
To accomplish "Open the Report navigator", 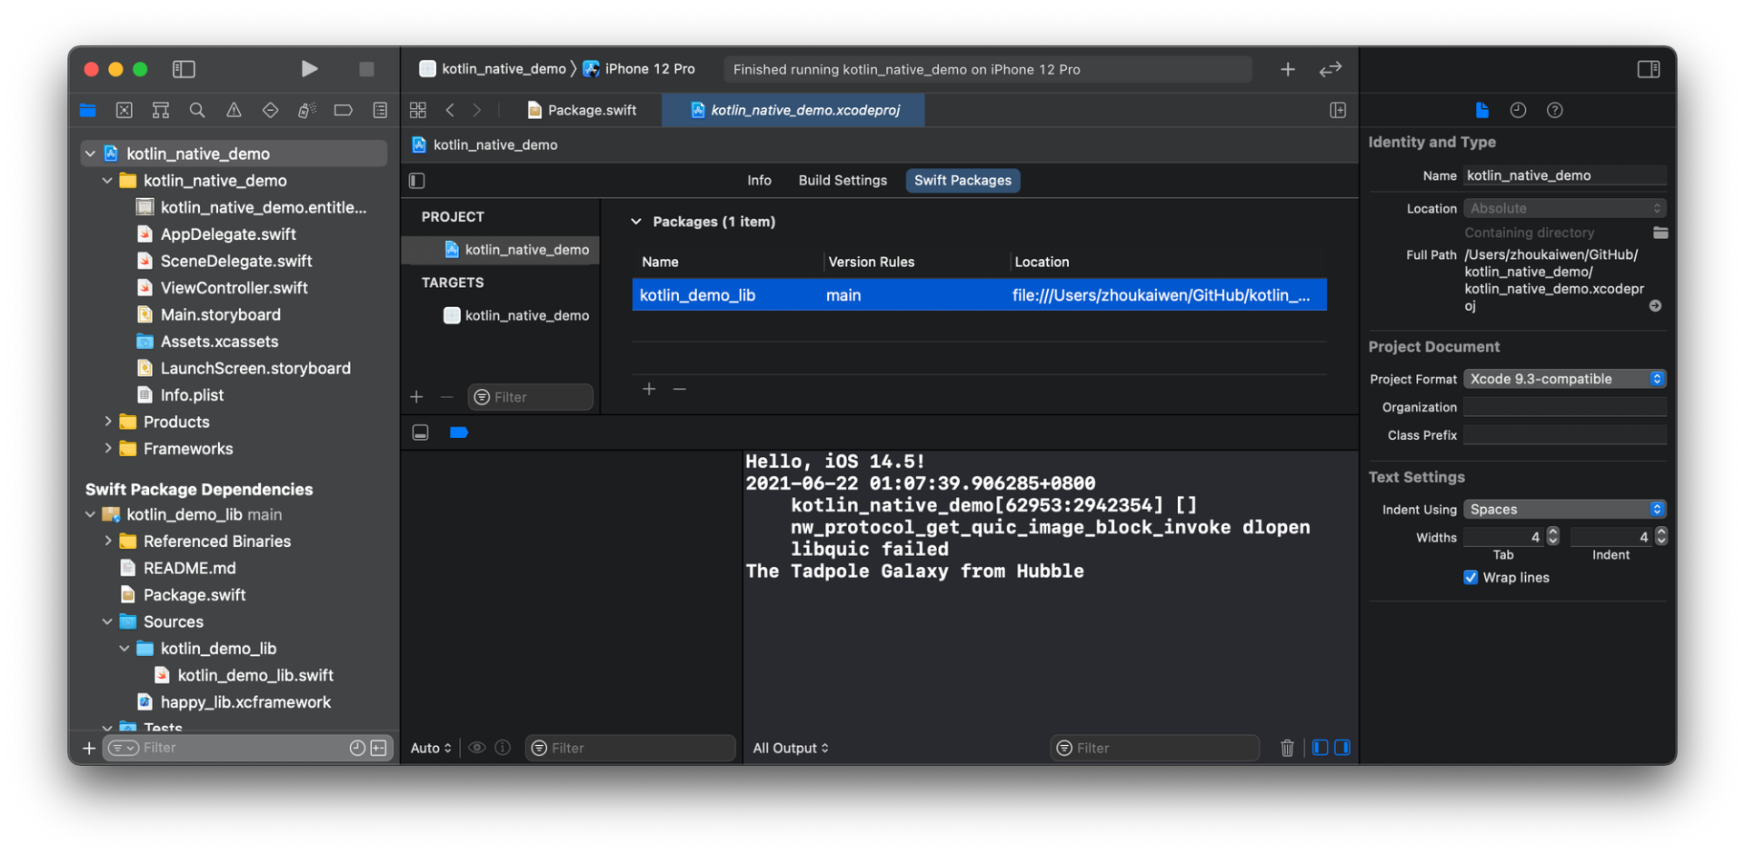I will [x=380, y=110].
